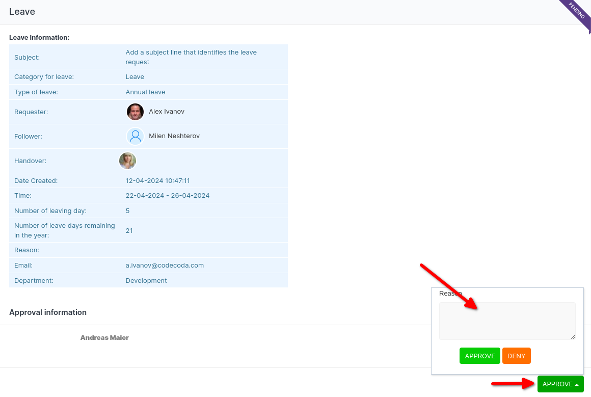This screenshot has height=397, width=591.
Task: Click the email a.ivanov@codecoda.com
Action: click(x=165, y=266)
